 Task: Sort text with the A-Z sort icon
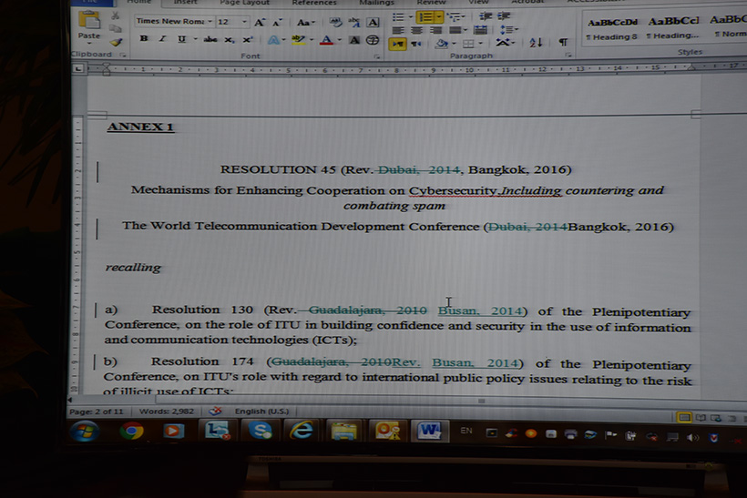click(x=536, y=43)
